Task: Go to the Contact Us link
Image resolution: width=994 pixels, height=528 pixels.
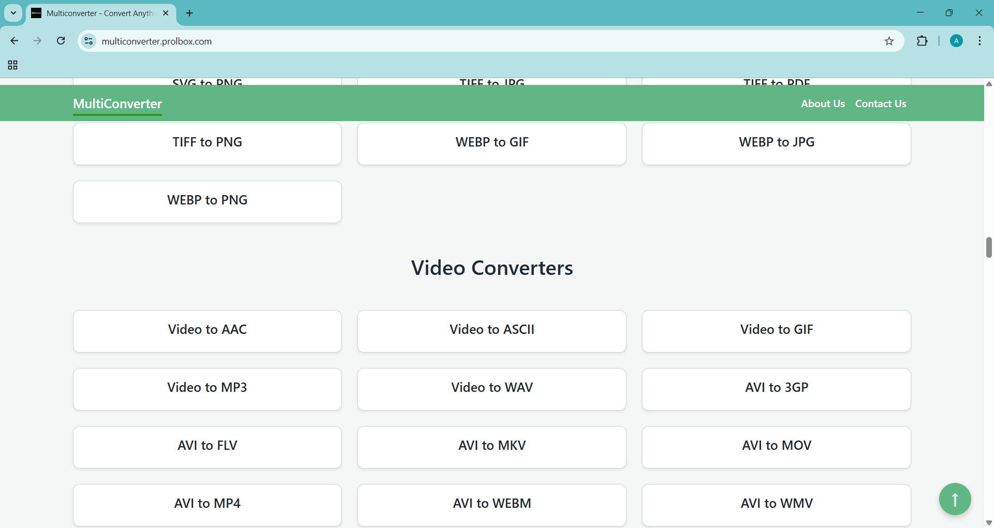Action: [x=880, y=104]
